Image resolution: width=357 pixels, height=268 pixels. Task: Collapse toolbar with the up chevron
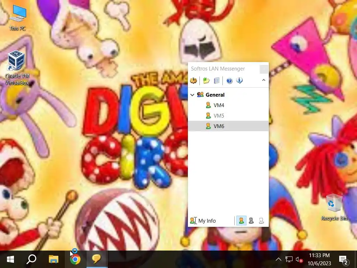264,80
